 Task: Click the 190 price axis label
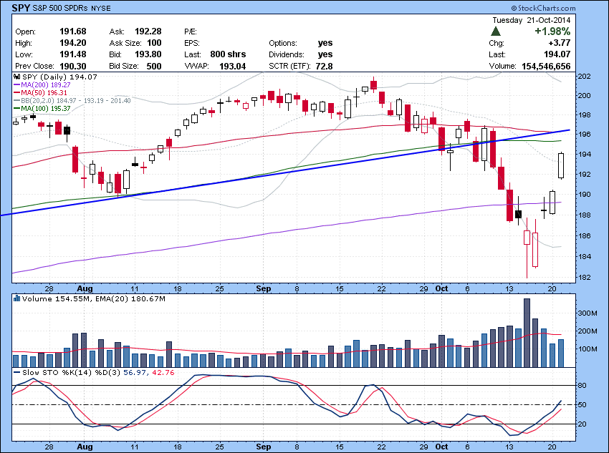[584, 195]
